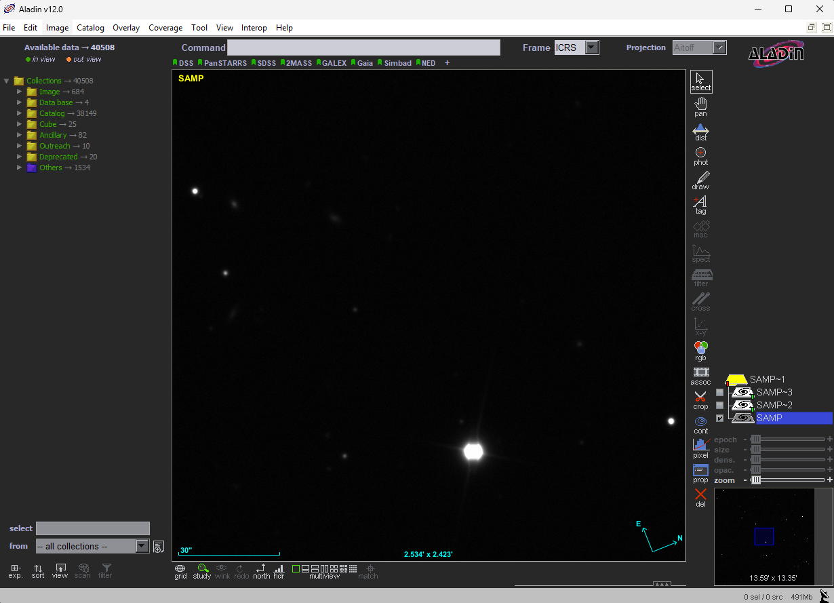The width and height of the screenshot is (834, 603).
Task: Click the zoom slider plus end
Action: click(x=829, y=480)
